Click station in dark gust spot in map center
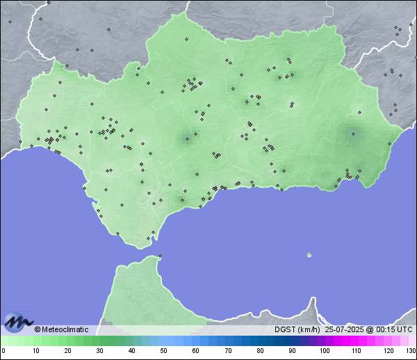This screenshot has width=417, height=360. (x=187, y=139)
